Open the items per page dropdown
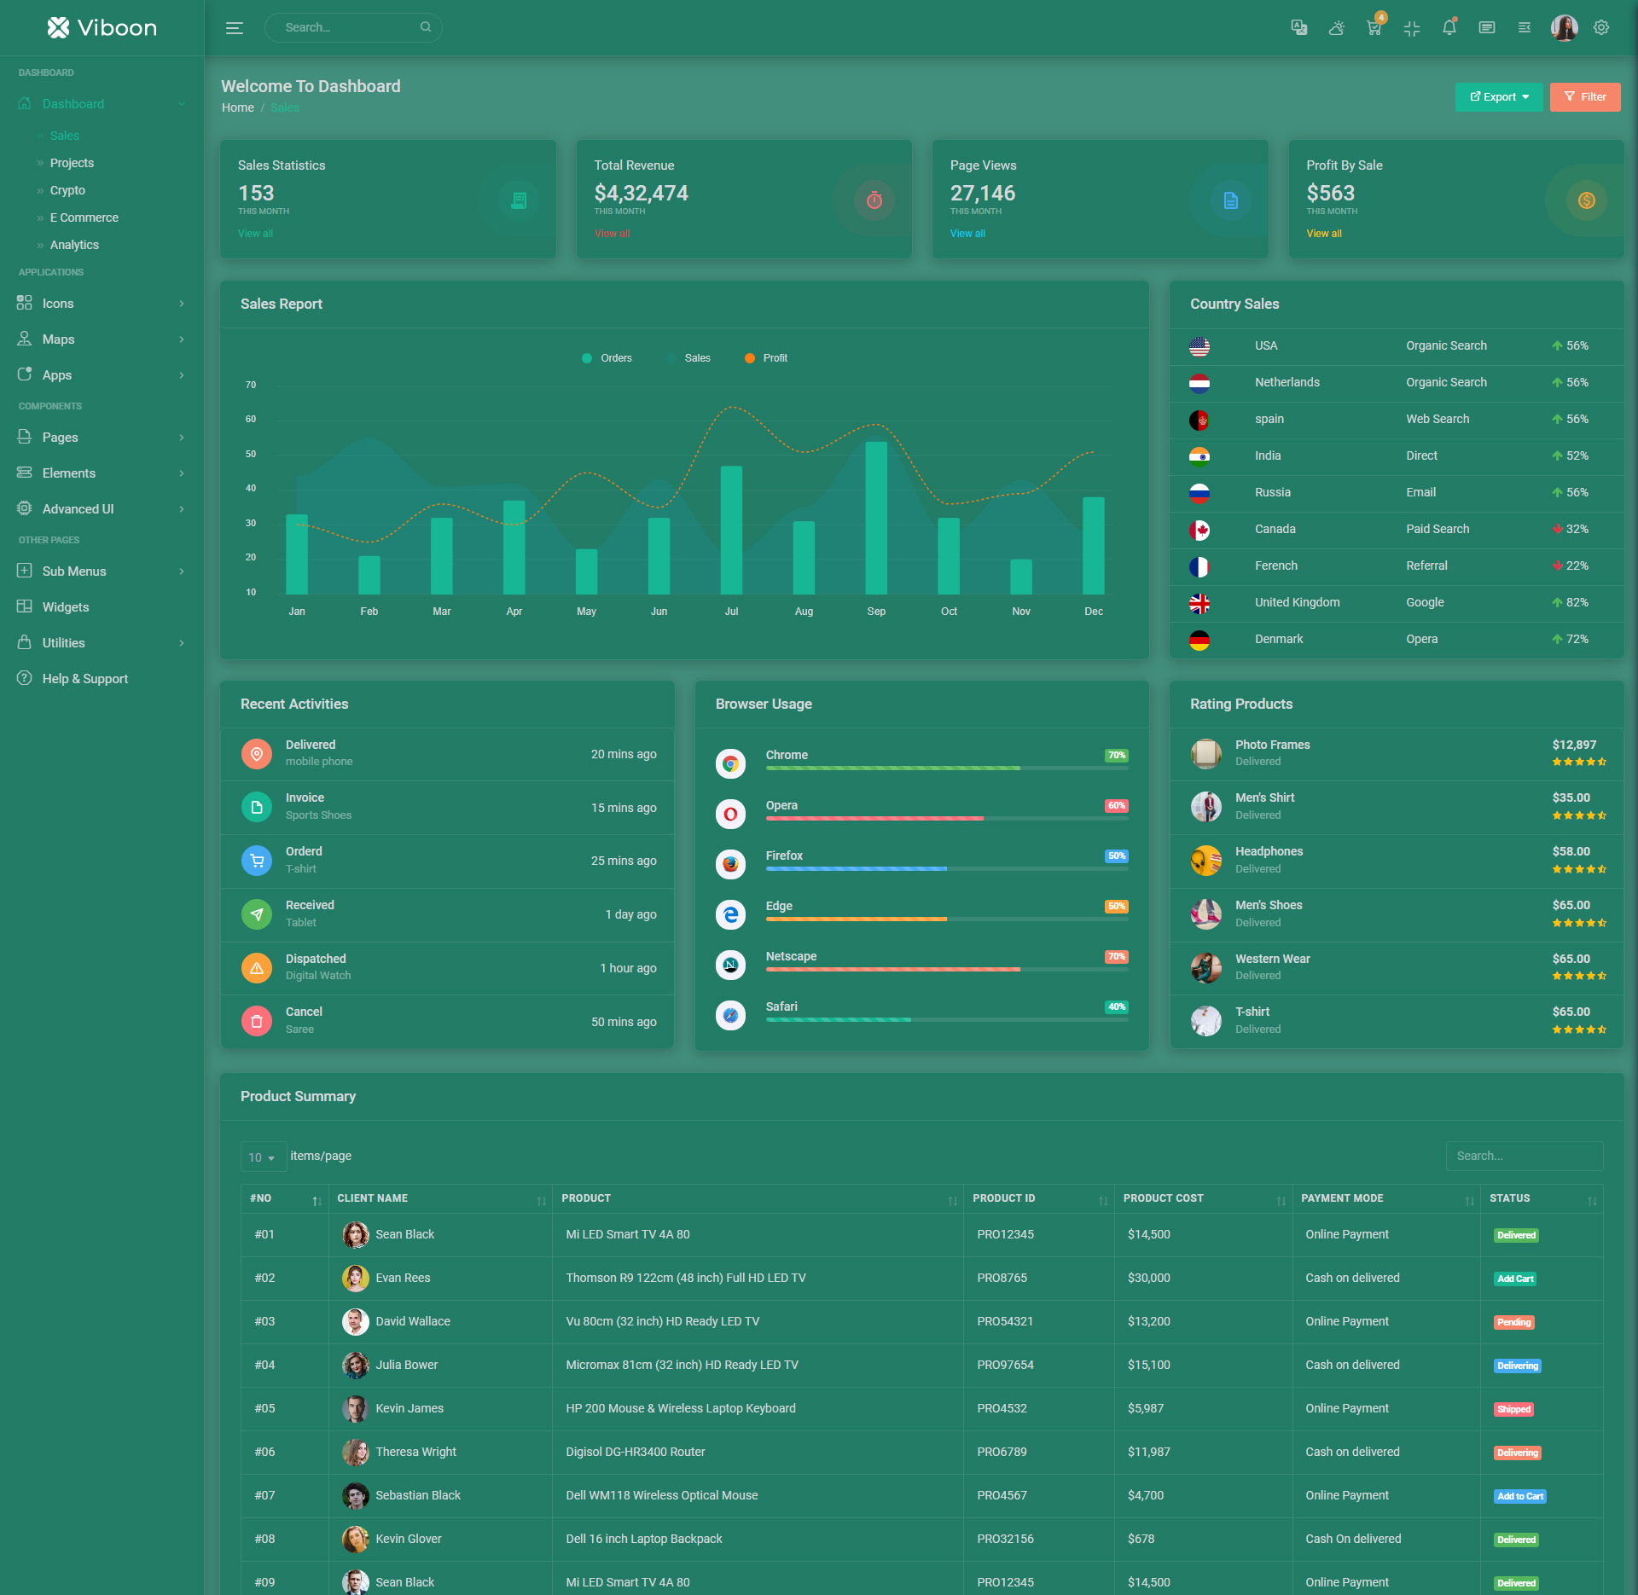Image resolution: width=1638 pixels, height=1595 pixels. point(262,1157)
